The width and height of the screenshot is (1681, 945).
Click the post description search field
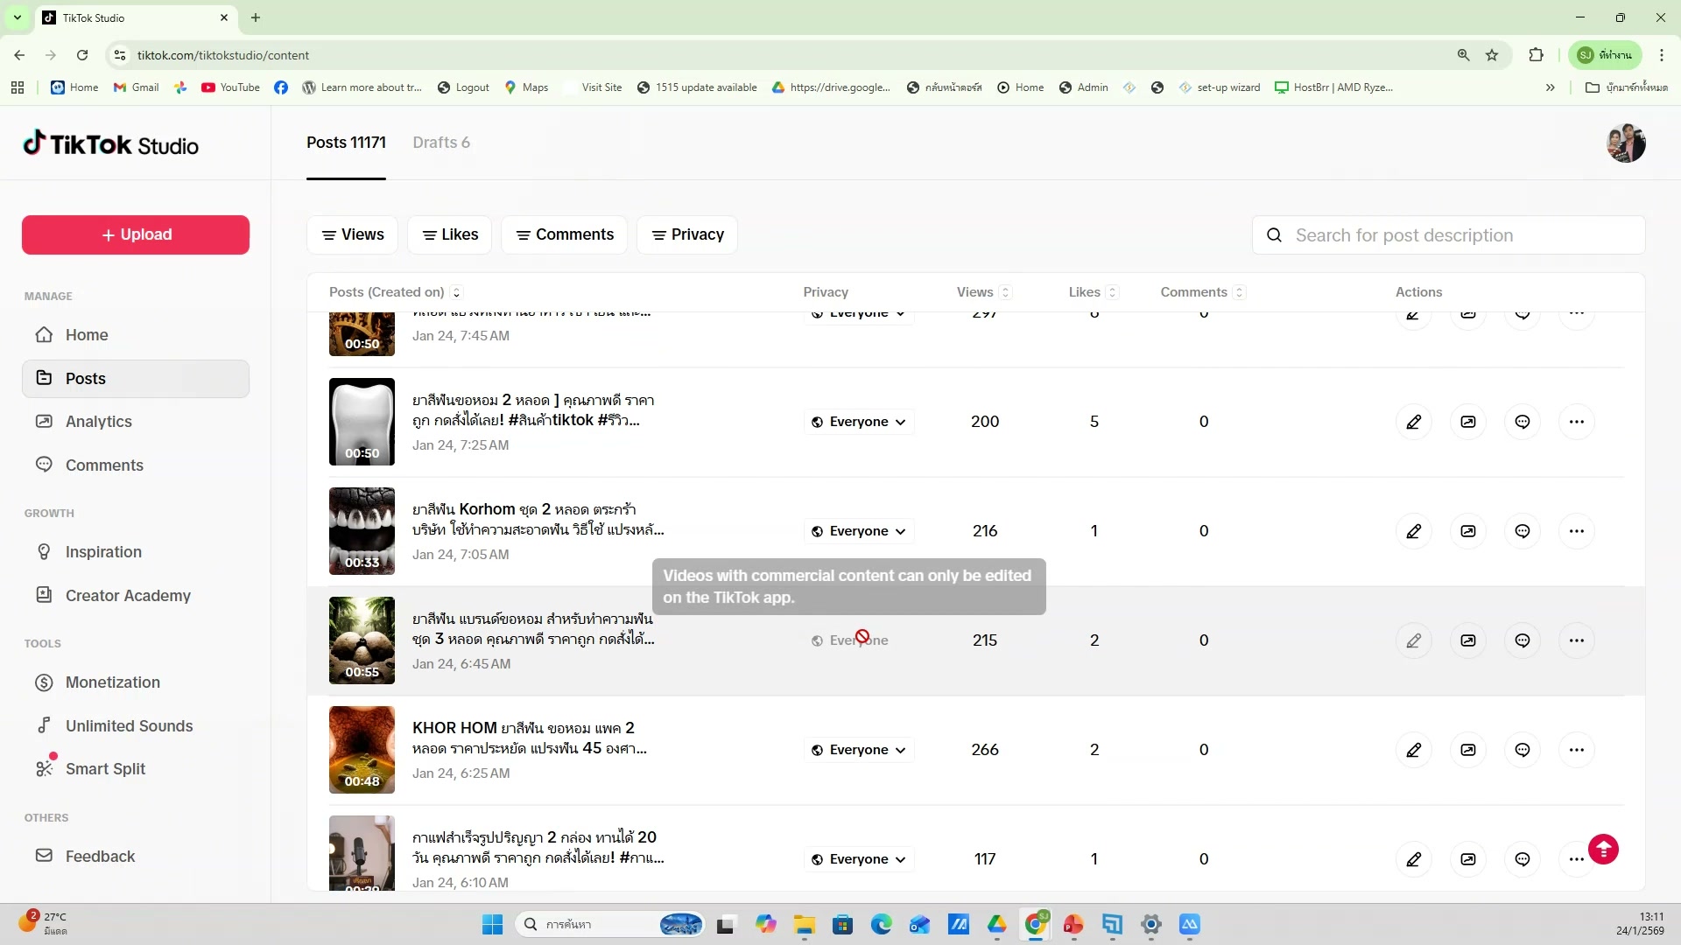(x=1449, y=235)
